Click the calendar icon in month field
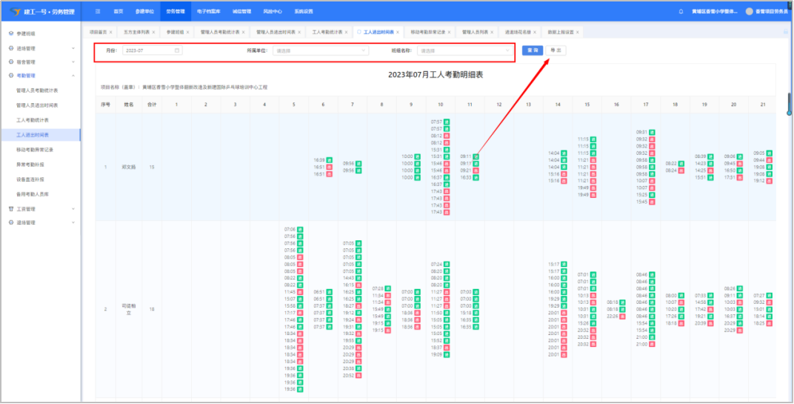Screen dimensions: 794x404 coord(177,50)
